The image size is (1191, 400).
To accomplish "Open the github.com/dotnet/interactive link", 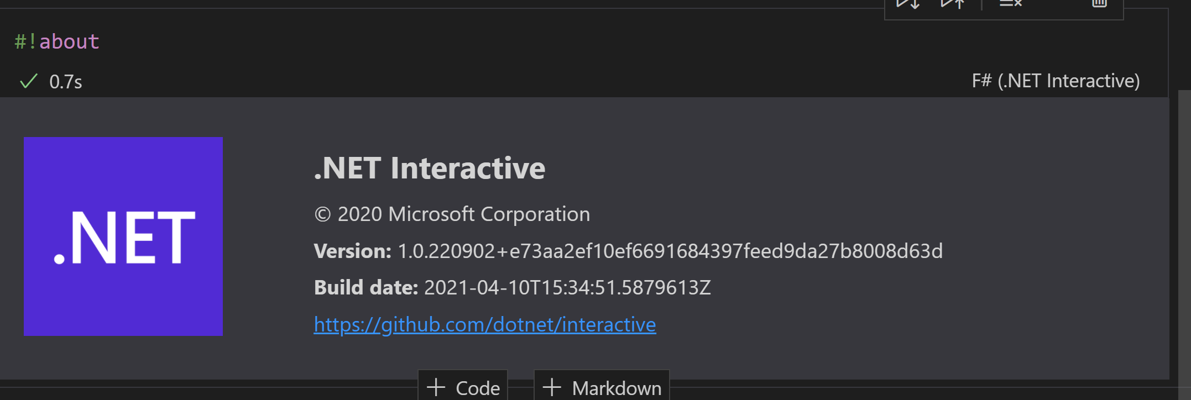I will [x=485, y=324].
